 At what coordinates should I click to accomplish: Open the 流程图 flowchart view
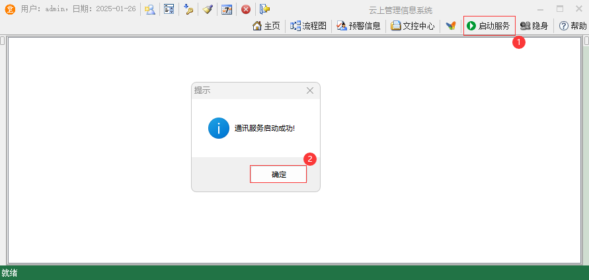click(x=309, y=26)
